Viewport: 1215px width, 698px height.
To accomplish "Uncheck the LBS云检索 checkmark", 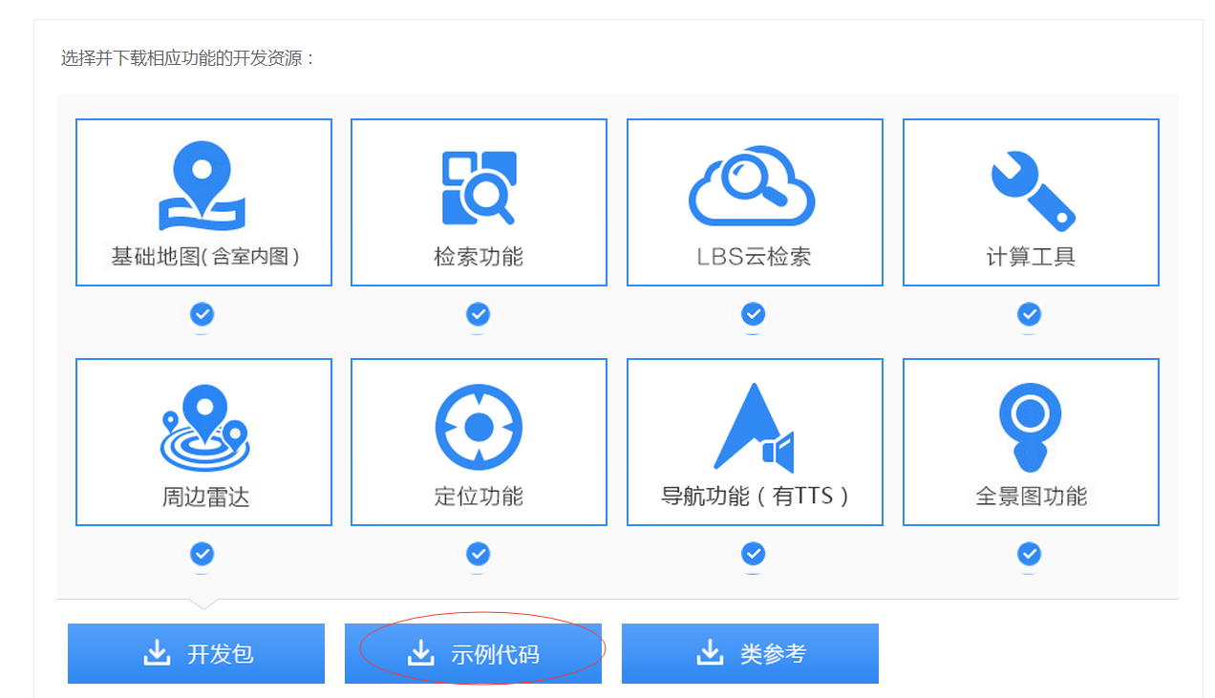I will (754, 314).
